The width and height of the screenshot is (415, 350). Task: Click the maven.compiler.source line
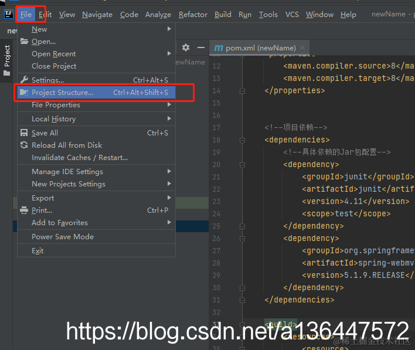(349, 66)
